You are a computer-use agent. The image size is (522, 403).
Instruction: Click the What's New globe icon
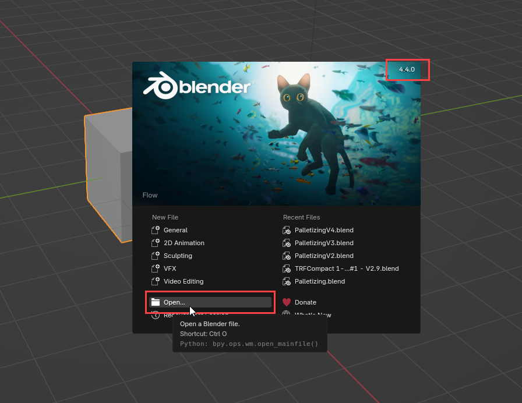click(286, 314)
